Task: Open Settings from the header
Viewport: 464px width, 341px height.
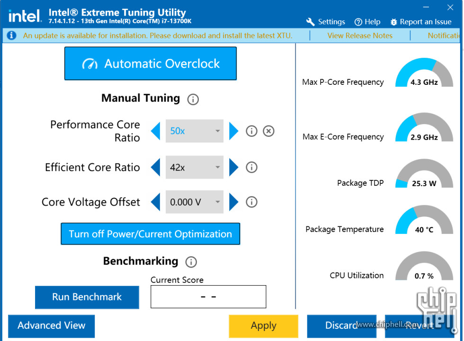Action: (x=326, y=22)
